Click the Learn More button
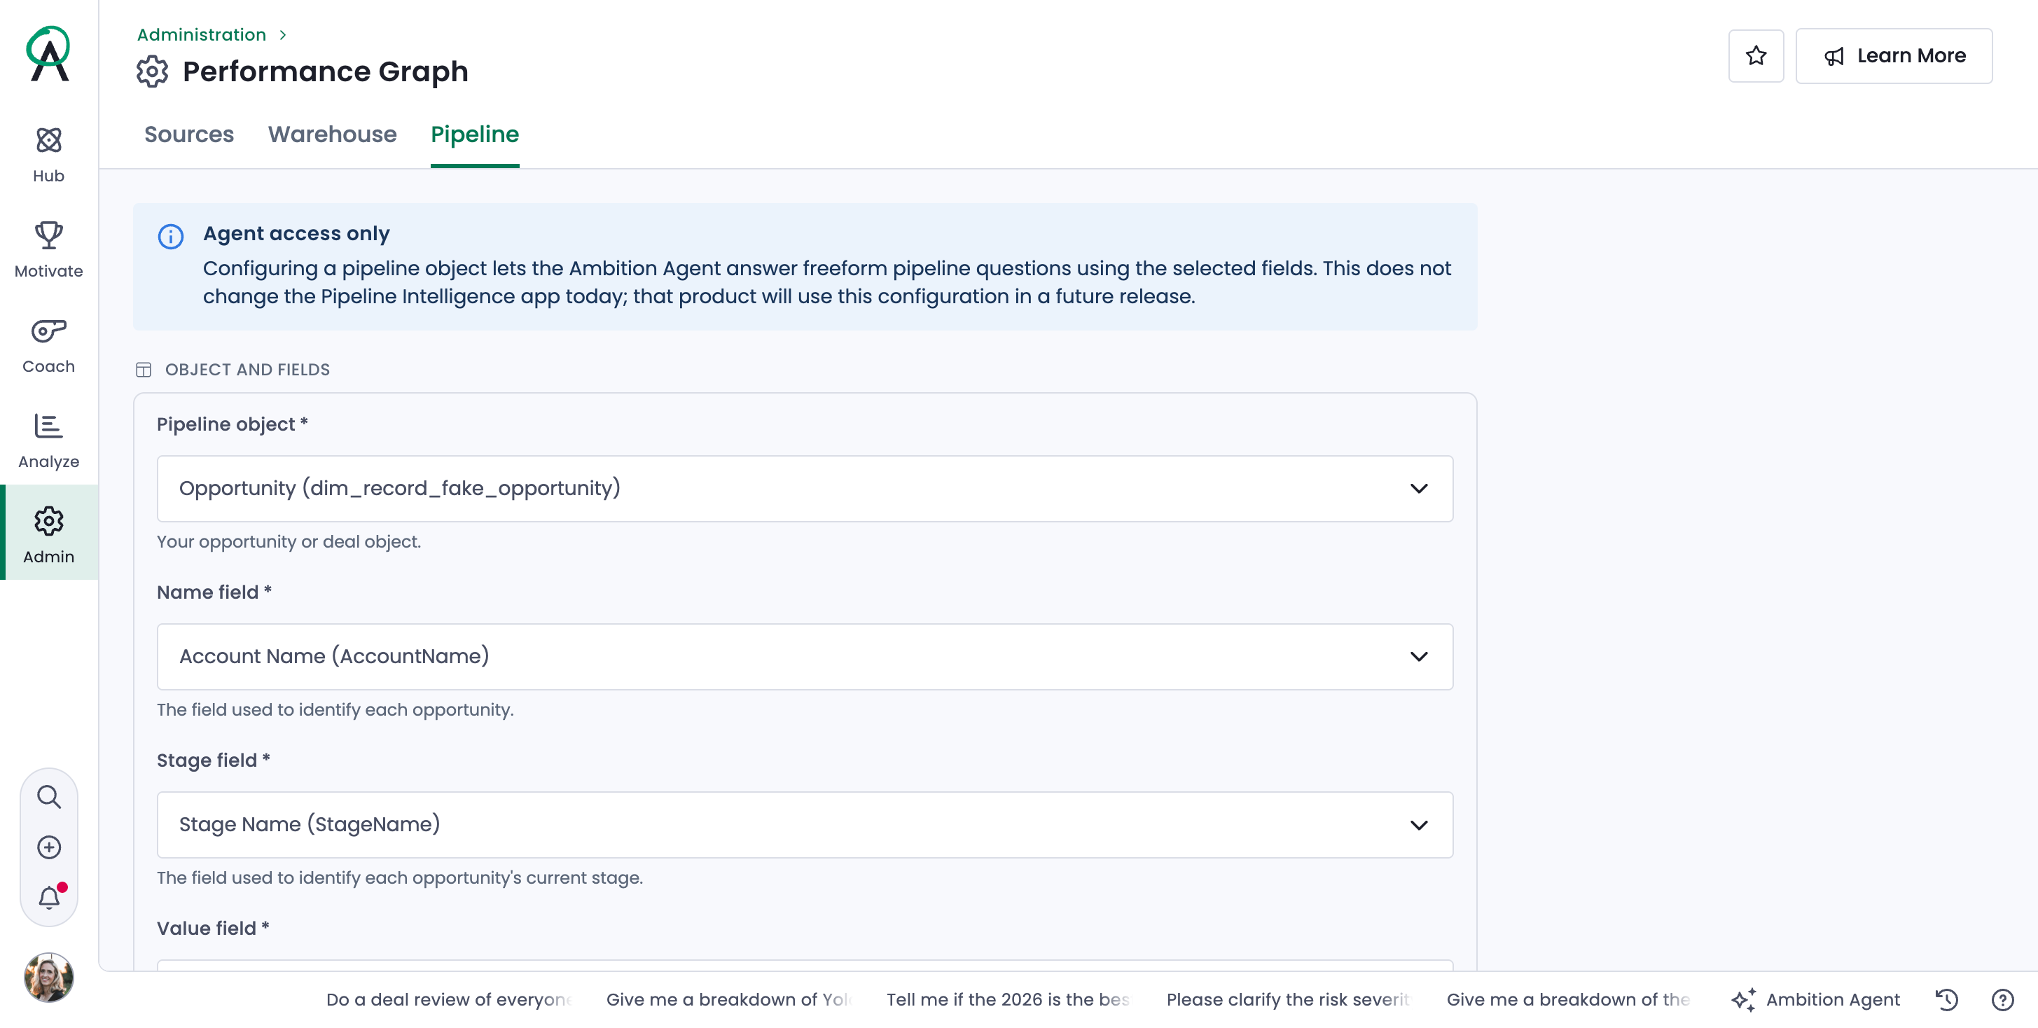The height and width of the screenshot is (1028, 2038). tap(1893, 55)
